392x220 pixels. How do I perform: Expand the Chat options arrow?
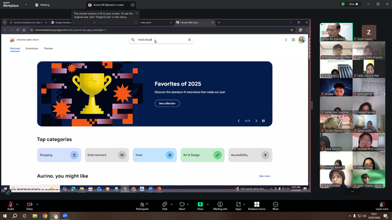coord(171,204)
